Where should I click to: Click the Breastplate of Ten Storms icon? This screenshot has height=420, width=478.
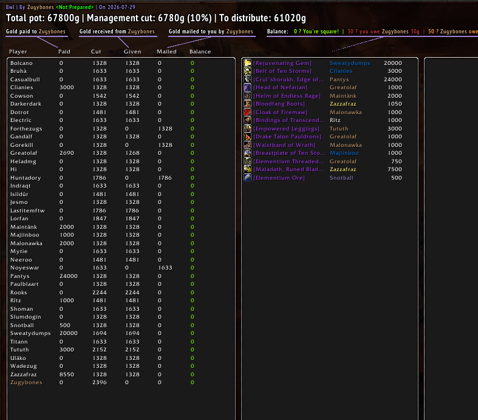248,153
